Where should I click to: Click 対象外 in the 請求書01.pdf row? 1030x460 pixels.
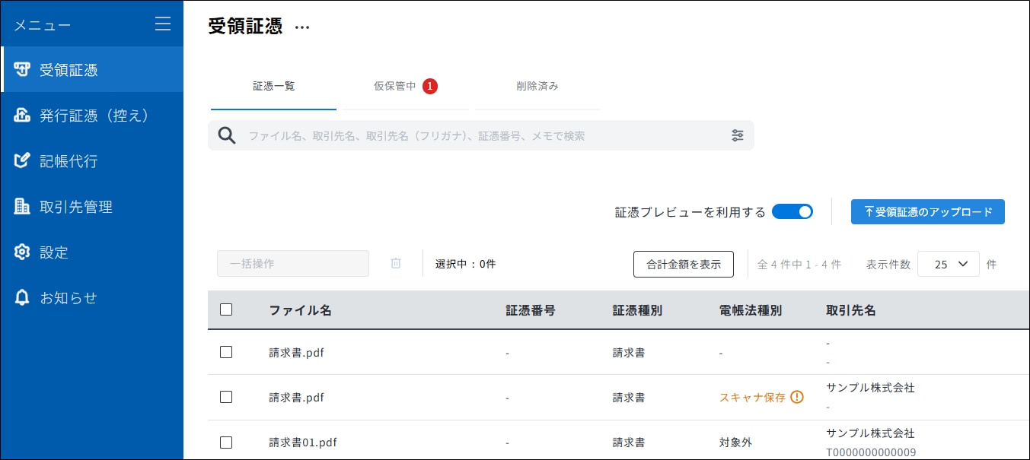(735, 443)
